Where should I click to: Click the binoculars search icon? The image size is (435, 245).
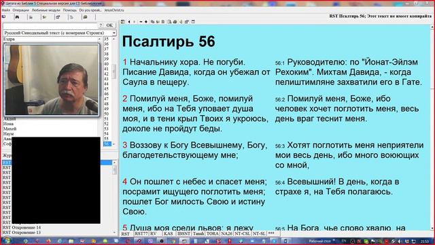17,17
